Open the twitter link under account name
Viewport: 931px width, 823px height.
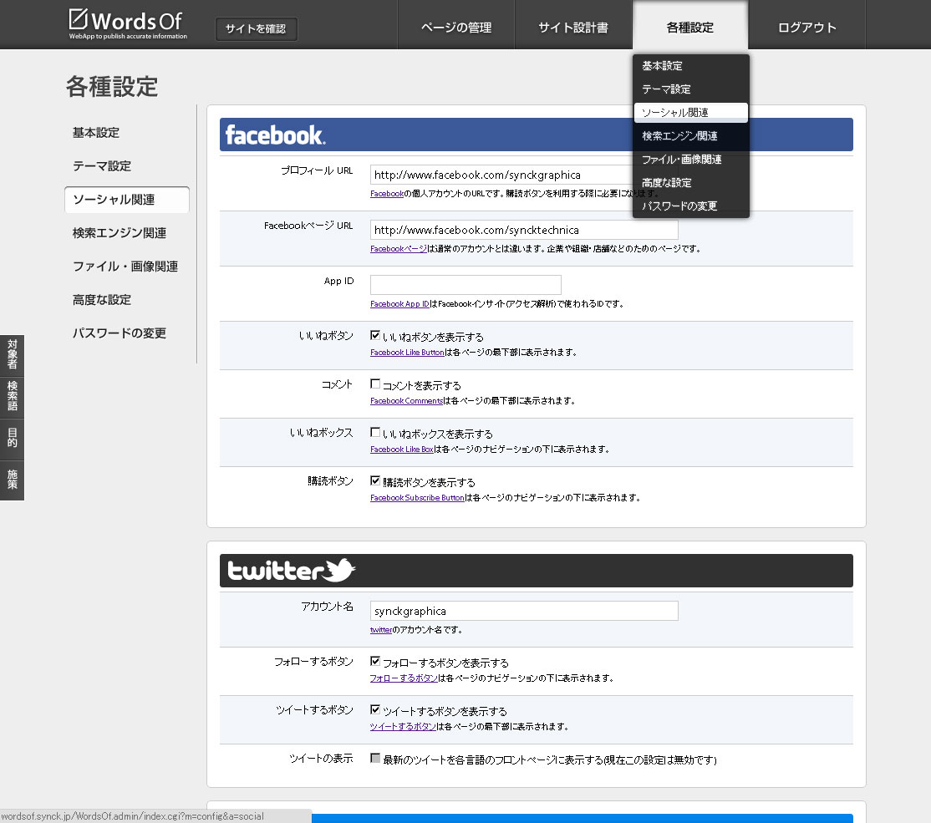[x=381, y=630]
